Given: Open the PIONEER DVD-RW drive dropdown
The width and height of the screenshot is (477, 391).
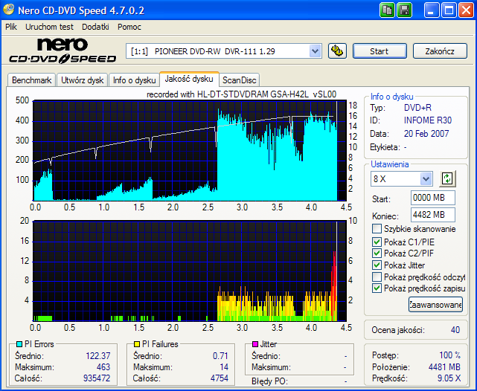Looking at the screenshot, I should tap(314, 51).
